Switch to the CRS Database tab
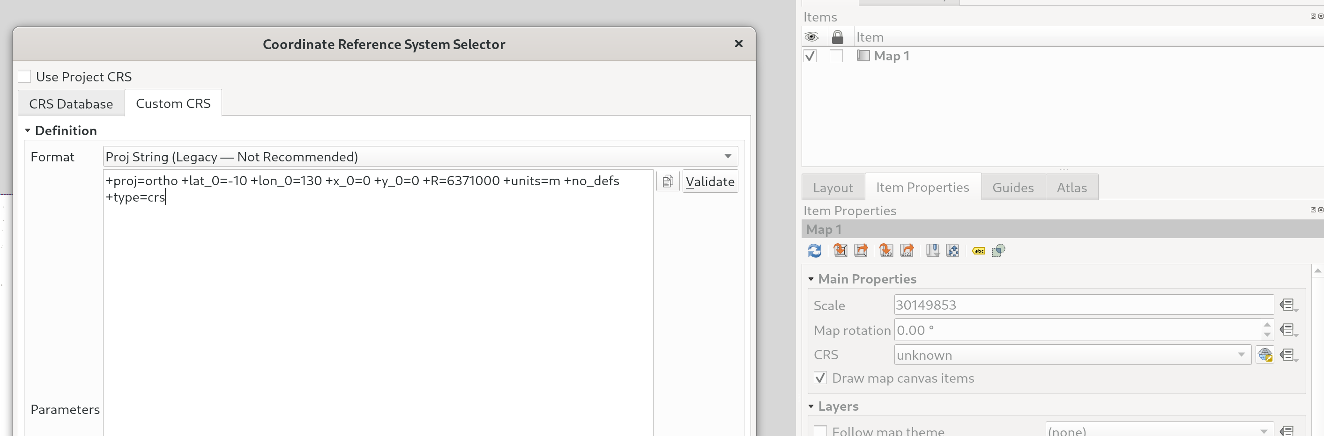Screen dimensions: 1324x436 point(71,104)
